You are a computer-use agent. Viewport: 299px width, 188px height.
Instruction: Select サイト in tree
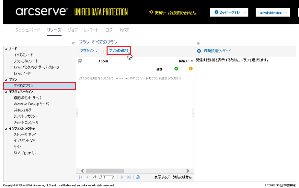18,147
